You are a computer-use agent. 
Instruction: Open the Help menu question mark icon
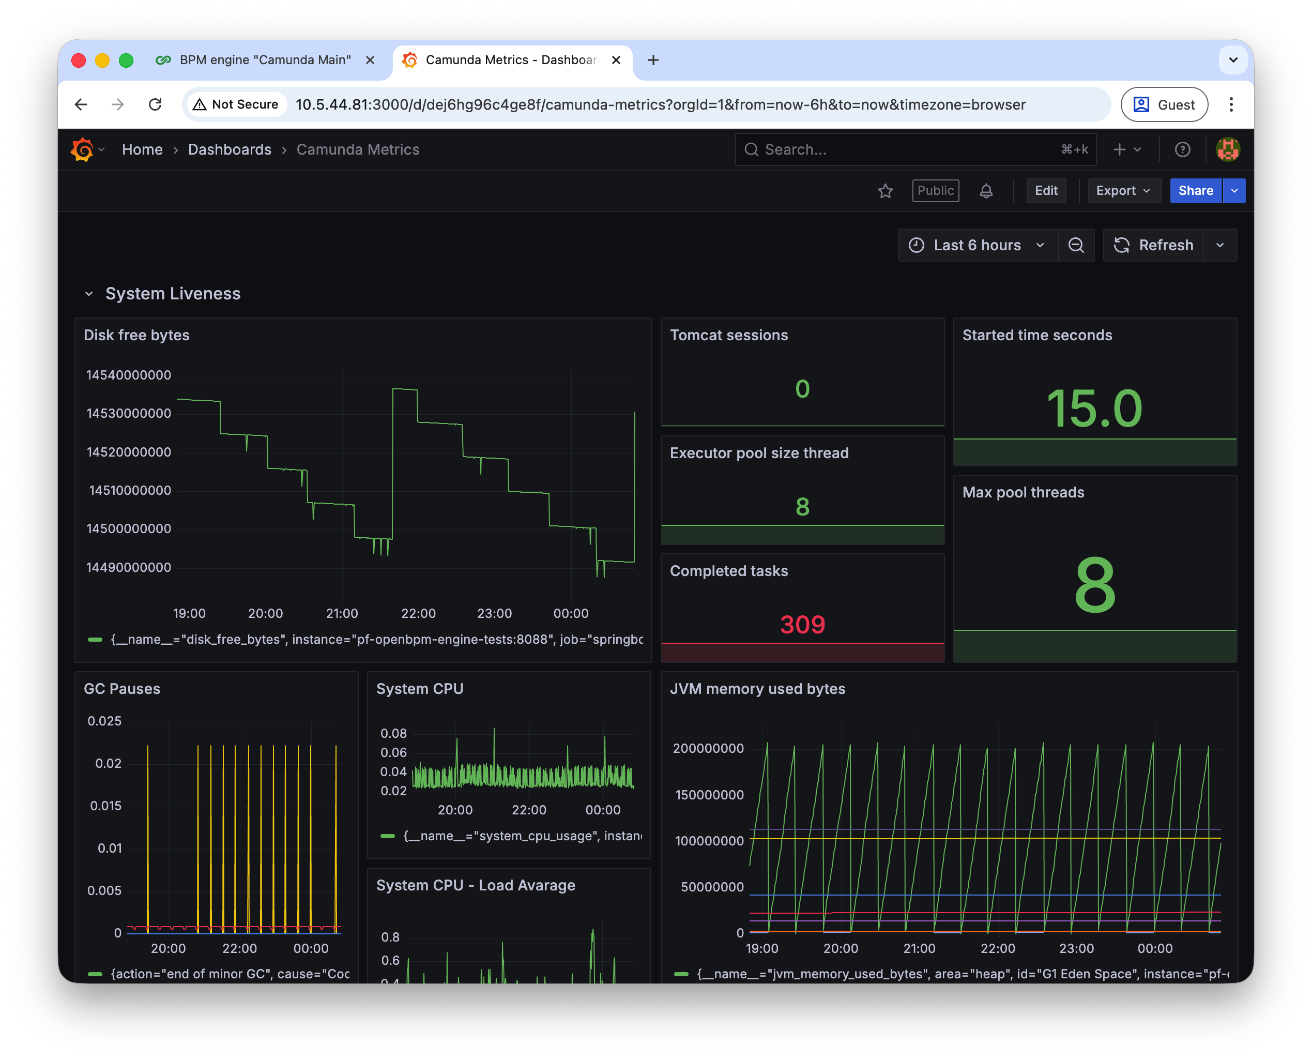[x=1182, y=149]
